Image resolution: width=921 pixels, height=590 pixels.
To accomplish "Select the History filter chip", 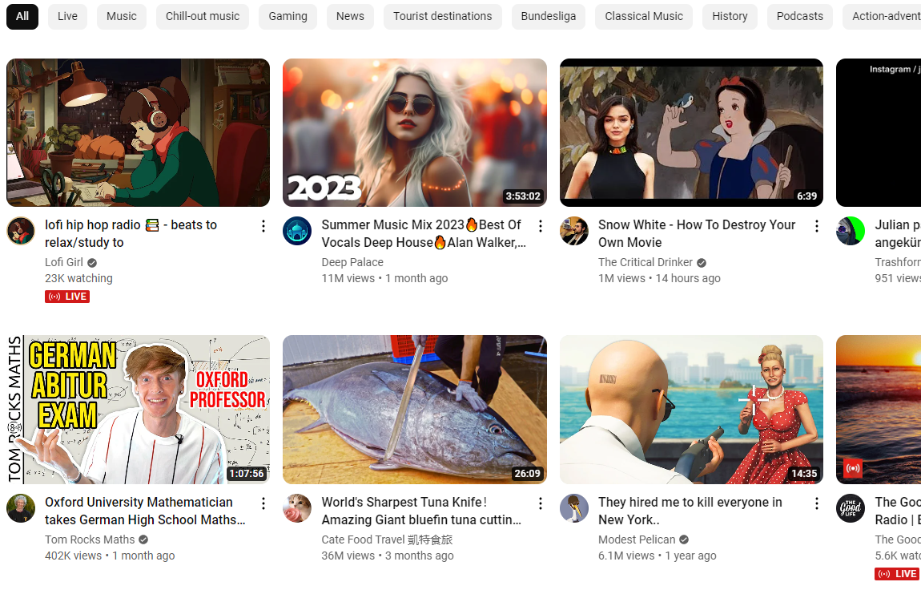I will coord(730,17).
